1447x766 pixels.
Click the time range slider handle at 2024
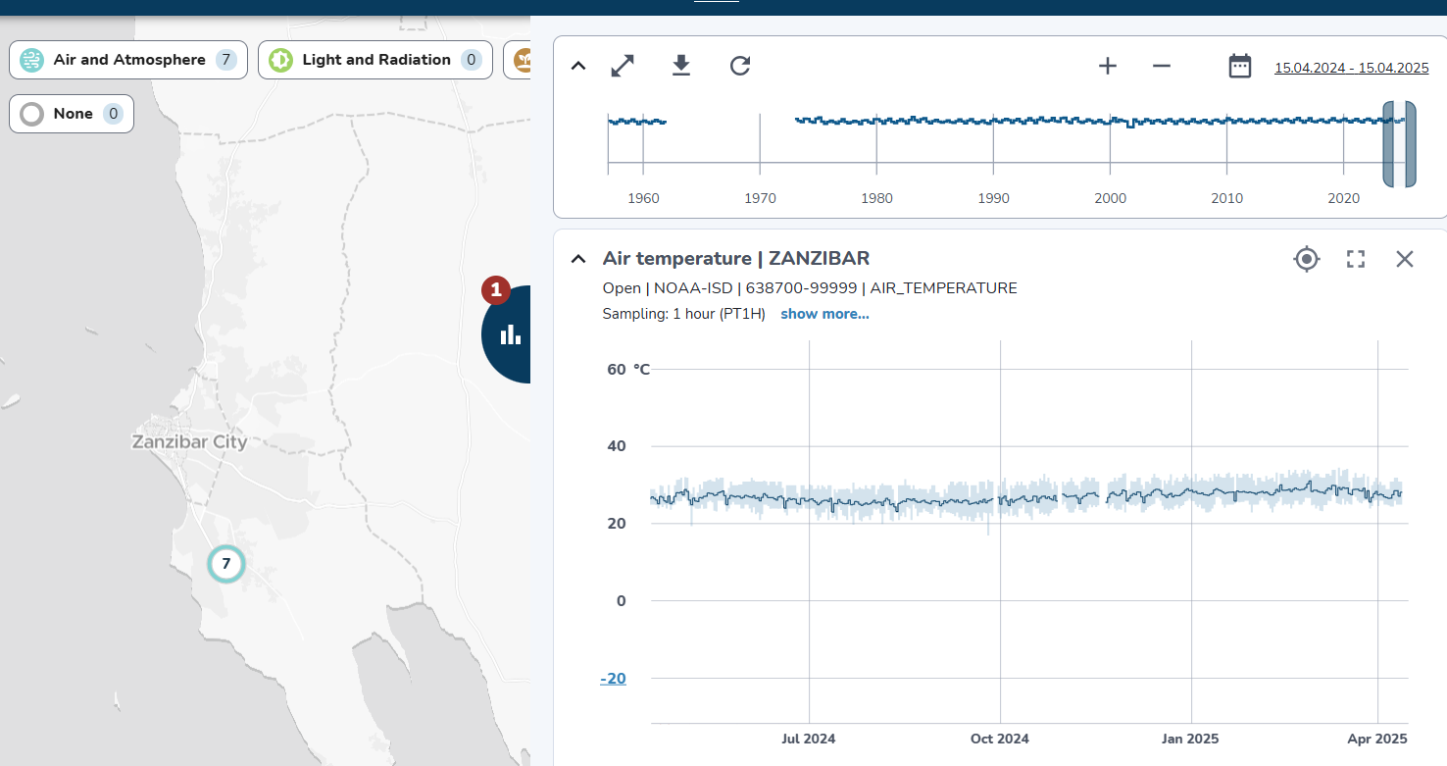coord(1388,143)
